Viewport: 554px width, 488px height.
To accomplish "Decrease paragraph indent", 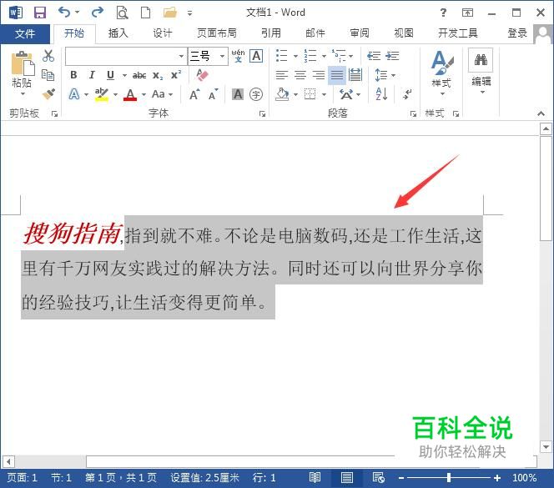I will [374, 56].
